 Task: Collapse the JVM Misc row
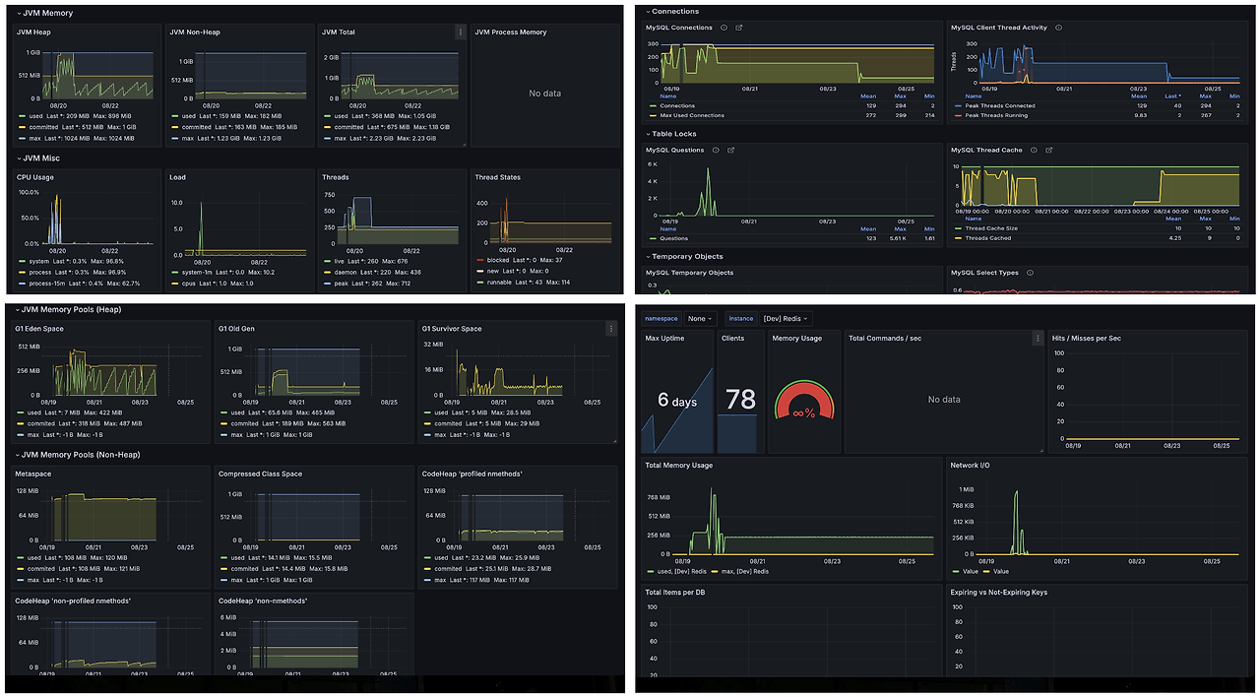coord(39,158)
